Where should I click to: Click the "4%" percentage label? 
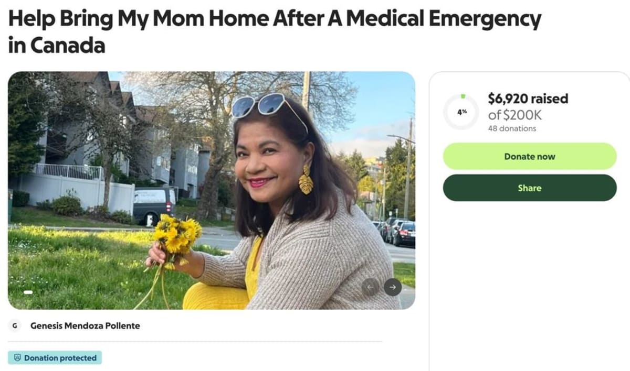coord(463,111)
